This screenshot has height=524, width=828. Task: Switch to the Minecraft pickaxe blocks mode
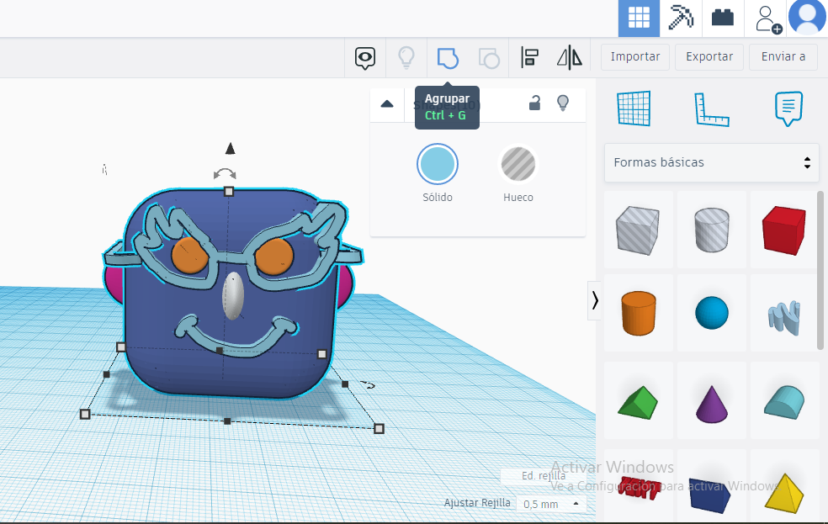pos(681,19)
